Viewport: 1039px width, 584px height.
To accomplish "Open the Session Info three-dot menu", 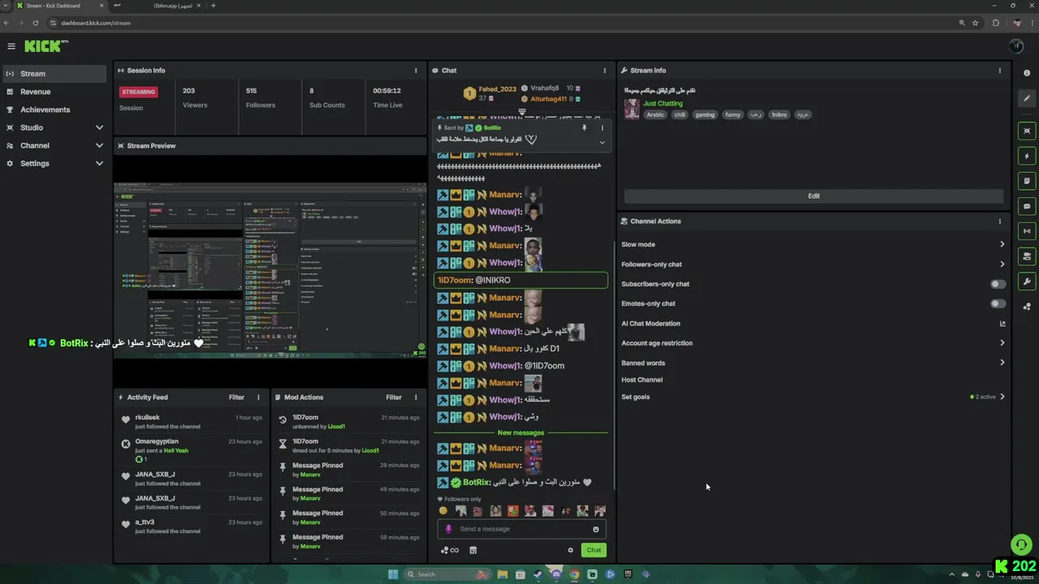I will pos(416,71).
